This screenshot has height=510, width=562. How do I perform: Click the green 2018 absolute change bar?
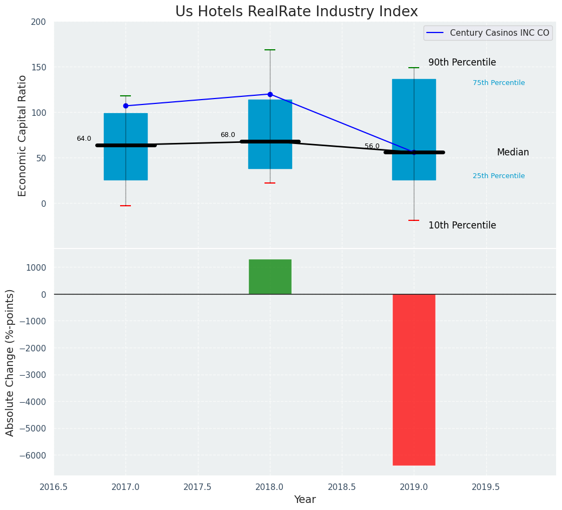point(270,277)
